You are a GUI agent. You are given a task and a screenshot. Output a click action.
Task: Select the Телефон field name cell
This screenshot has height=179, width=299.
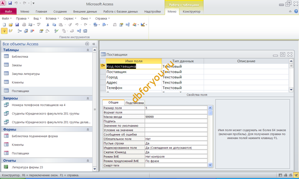click(134, 88)
